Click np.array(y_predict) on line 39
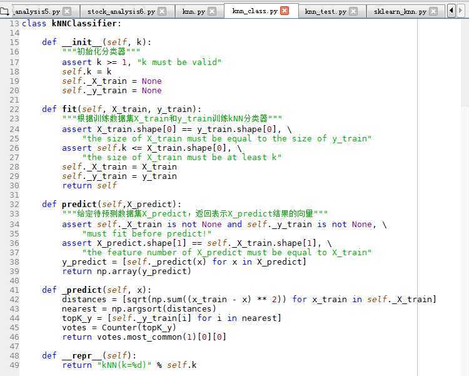Viewport: 469px width, 376px height. click(144, 272)
